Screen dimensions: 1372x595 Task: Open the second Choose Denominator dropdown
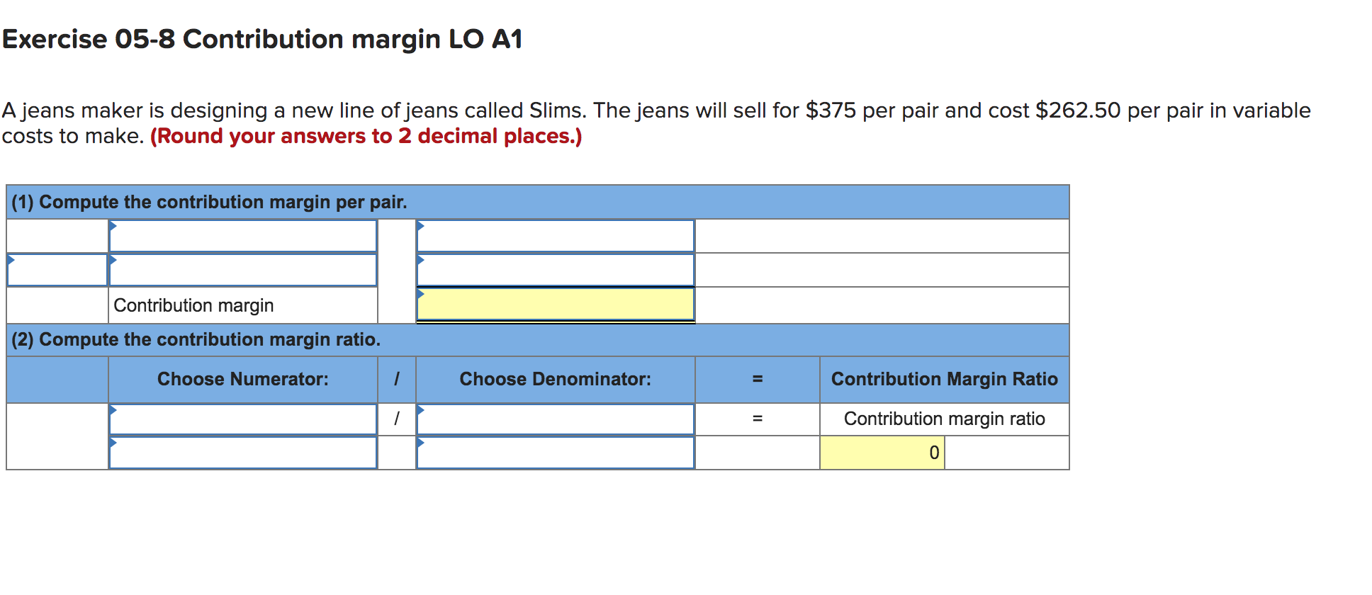[x=555, y=452]
